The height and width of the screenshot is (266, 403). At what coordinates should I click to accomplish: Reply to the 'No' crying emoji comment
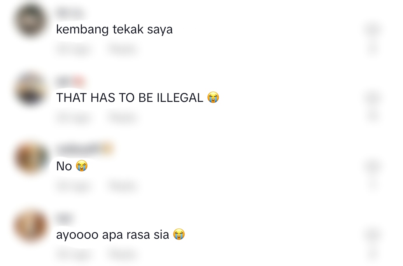pyautogui.click(x=122, y=186)
